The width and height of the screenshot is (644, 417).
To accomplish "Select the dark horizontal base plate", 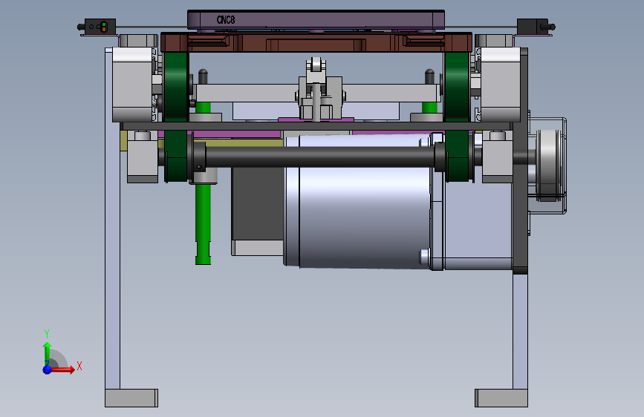I will pyautogui.click(x=316, y=126).
